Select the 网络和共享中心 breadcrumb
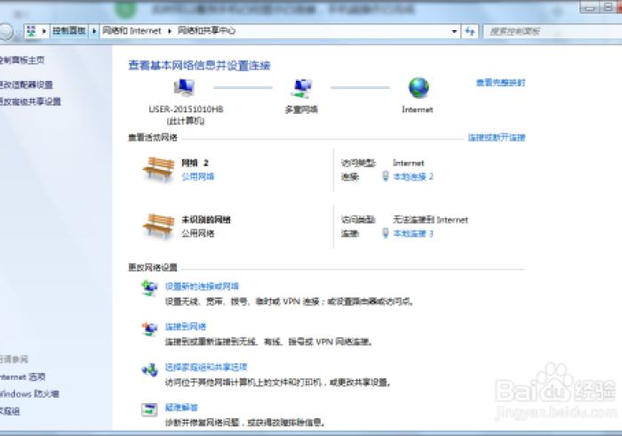The image size is (622, 436). tap(206, 30)
